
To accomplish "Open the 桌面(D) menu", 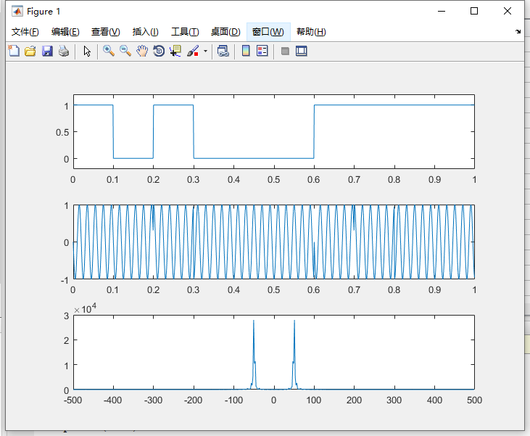I will pos(225,32).
